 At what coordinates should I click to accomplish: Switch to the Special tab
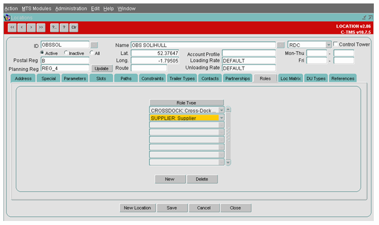(x=48, y=78)
